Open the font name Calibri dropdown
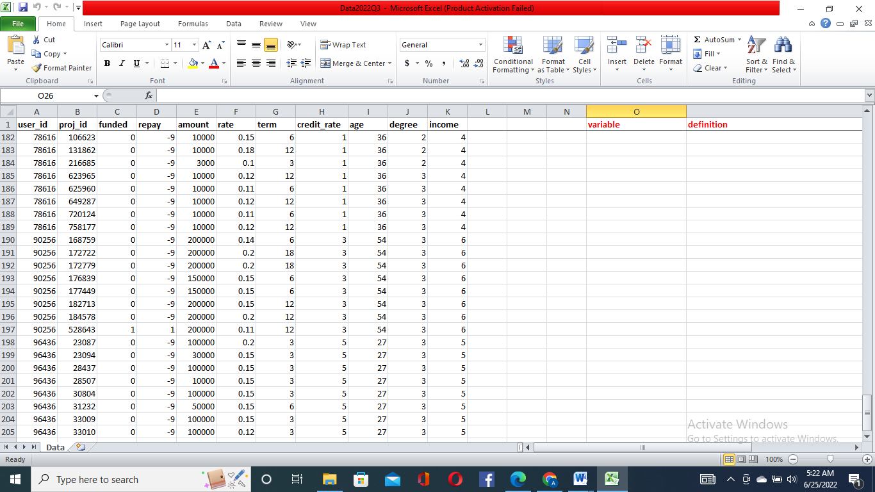875x492 pixels. coord(167,45)
